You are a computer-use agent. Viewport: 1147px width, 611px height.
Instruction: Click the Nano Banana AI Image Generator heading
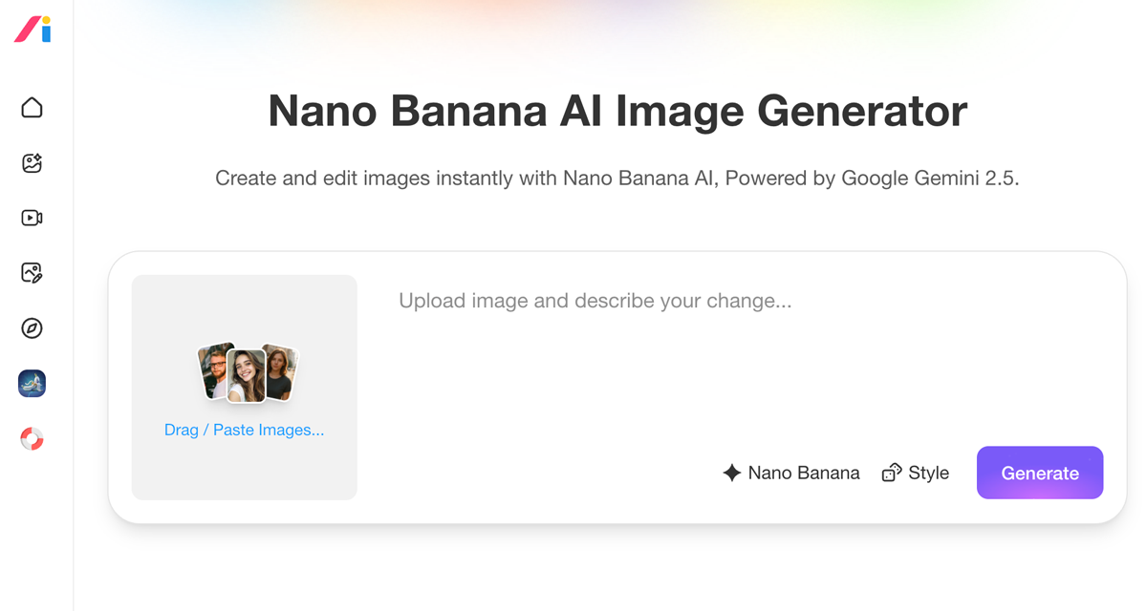pos(617,111)
